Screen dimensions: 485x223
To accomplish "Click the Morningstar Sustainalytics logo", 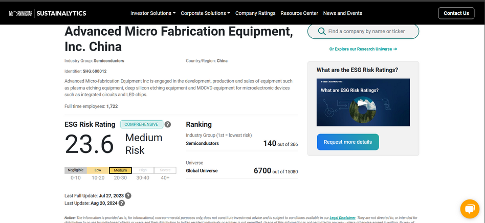I will coord(48,13).
